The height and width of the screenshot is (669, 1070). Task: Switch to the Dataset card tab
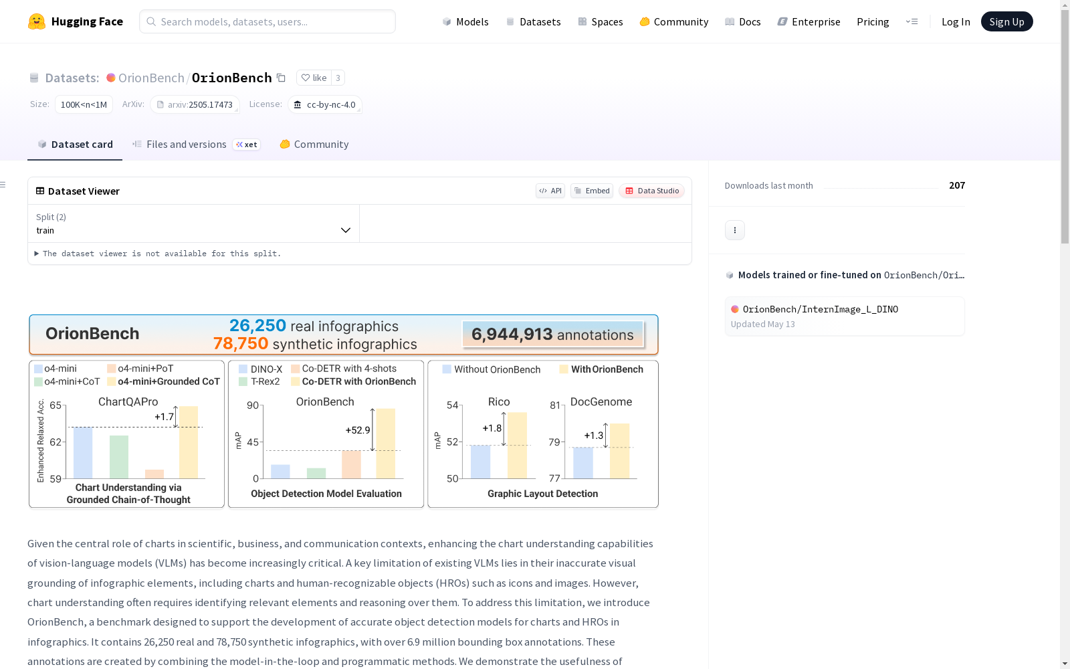tap(75, 145)
